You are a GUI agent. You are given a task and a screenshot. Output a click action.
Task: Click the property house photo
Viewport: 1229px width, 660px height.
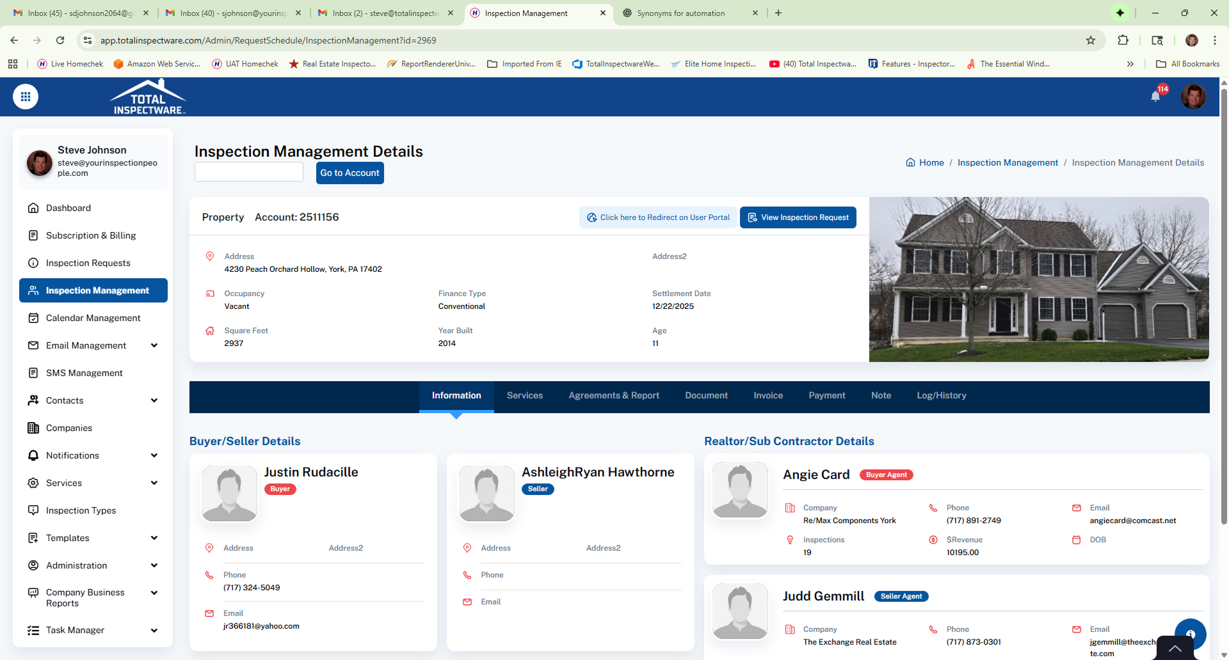coord(1038,279)
